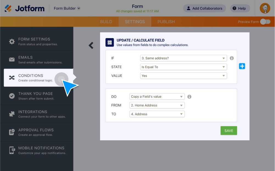Select the Thank You Page checkmark icon

(x=11, y=96)
